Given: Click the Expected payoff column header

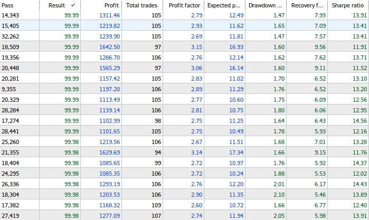Looking at the screenshot, I should [224, 5].
